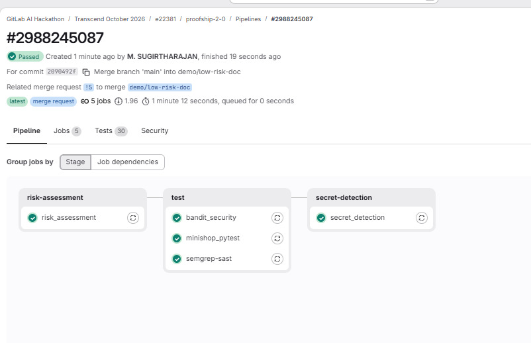
Task: Open e22381 breadcrumb link
Action: click(166, 19)
